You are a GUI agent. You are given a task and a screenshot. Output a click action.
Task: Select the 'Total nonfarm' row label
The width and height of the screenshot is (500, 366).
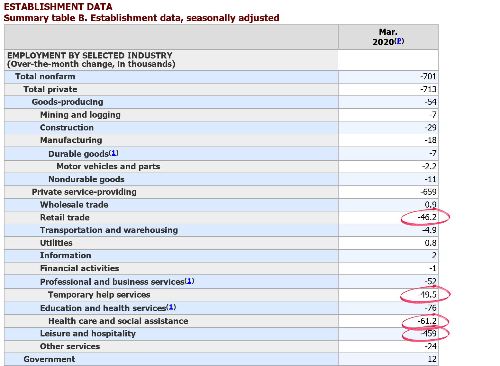click(x=45, y=76)
